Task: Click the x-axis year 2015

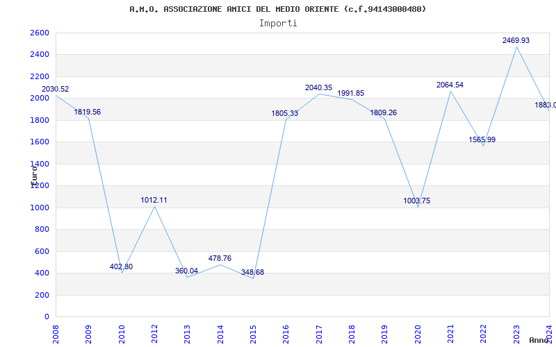Action: [254, 334]
